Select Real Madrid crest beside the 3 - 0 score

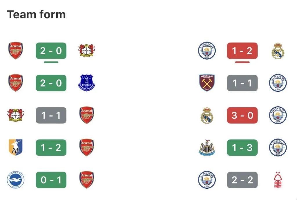click(207, 115)
